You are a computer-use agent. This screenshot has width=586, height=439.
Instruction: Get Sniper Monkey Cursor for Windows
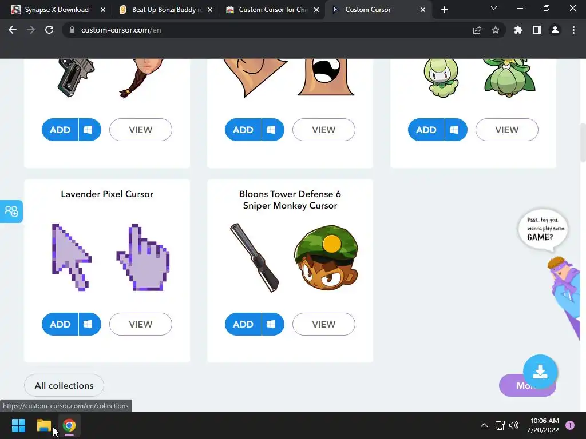[x=273, y=324]
